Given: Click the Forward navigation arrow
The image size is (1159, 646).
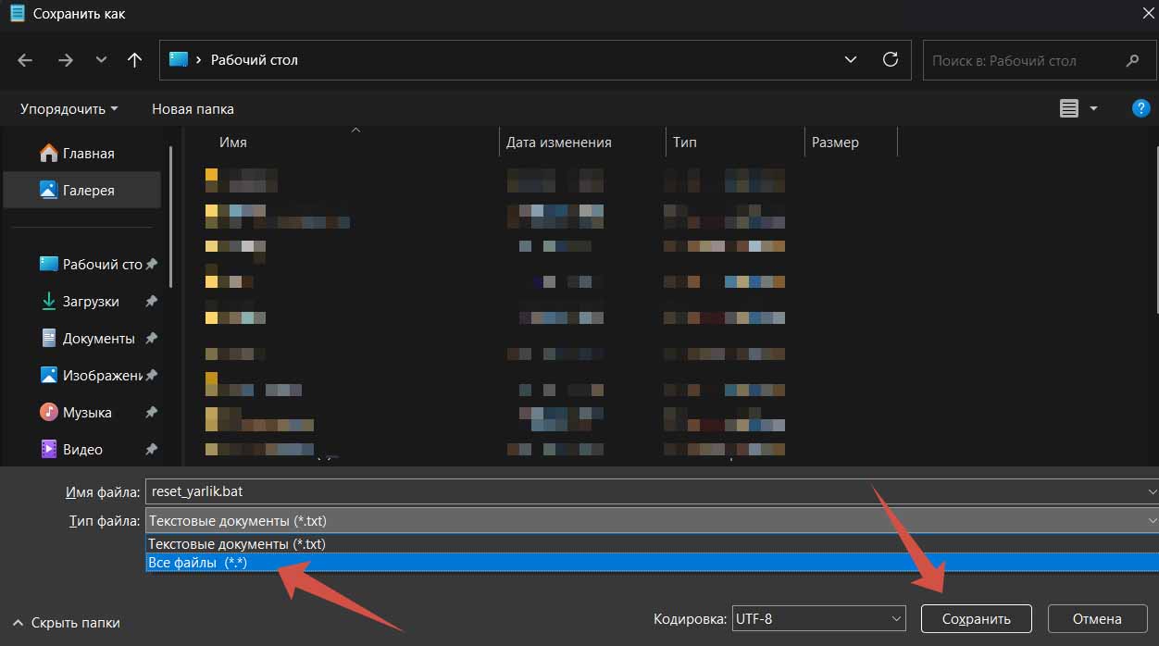Looking at the screenshot, I should click(65, 60).
